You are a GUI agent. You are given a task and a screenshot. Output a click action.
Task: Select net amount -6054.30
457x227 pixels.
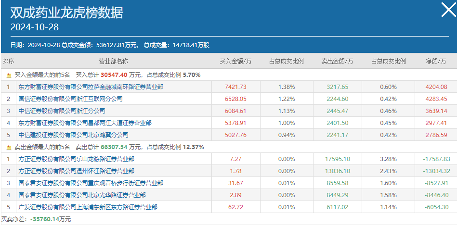(x=436, y=207)
